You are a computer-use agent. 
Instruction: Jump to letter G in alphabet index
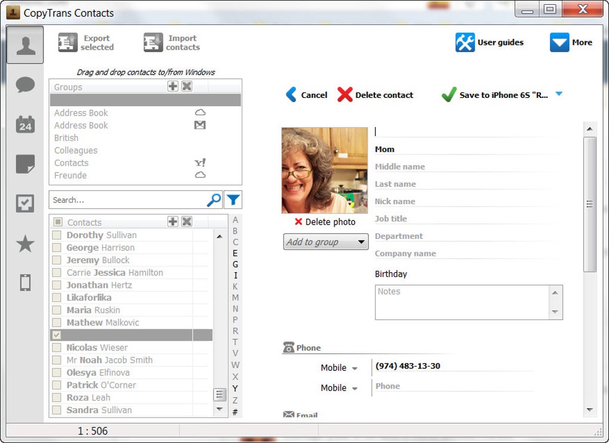[235, 264]
